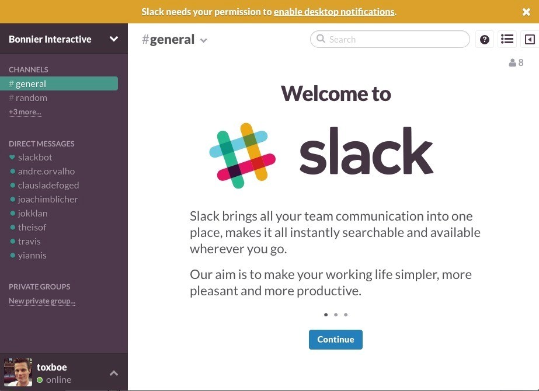Click toxboe's profile avatar
The width and height of the screenshot is (539, 391).
[18, 372]
